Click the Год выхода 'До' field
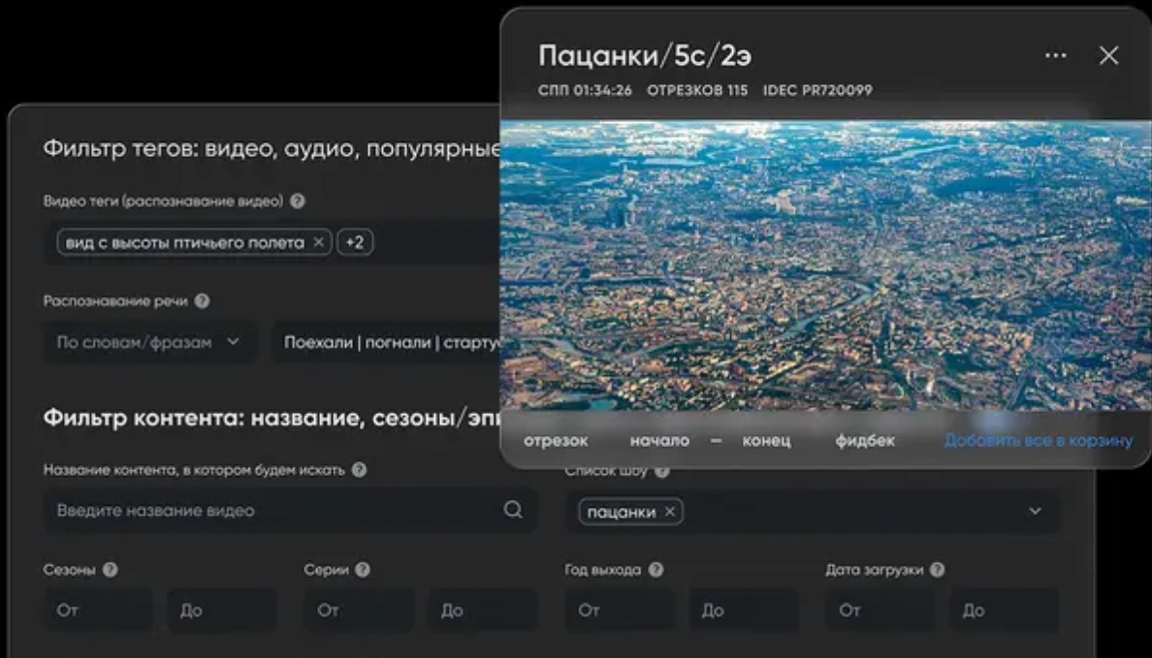This screenshot has height=658, width=1152. (745, 611)
